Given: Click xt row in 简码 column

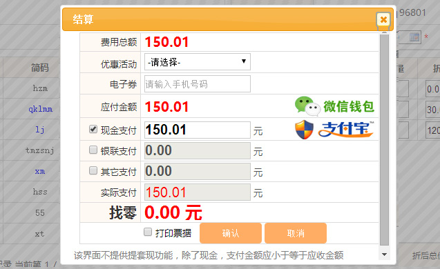Looking at the screenshot, I should (39, 233).
